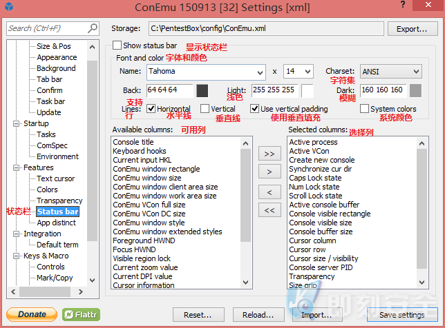Move all columns right with >> button
Screen dimensions: 445x328
click(269, 154)
